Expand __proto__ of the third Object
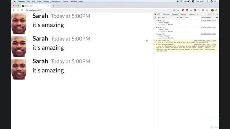230x129 pixels. tap(158, 38)
